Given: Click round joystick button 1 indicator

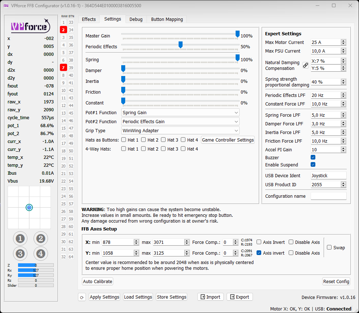Looking at the screenshot, I should click(x=20, y=238).
